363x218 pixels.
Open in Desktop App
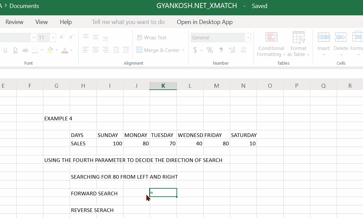[x=205, y=22]
